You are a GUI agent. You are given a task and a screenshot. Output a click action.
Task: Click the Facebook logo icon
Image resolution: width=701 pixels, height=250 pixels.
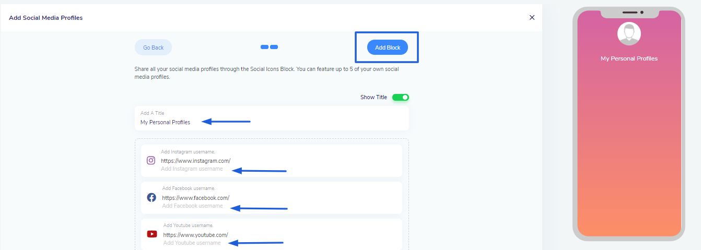(x=151, y=197)
